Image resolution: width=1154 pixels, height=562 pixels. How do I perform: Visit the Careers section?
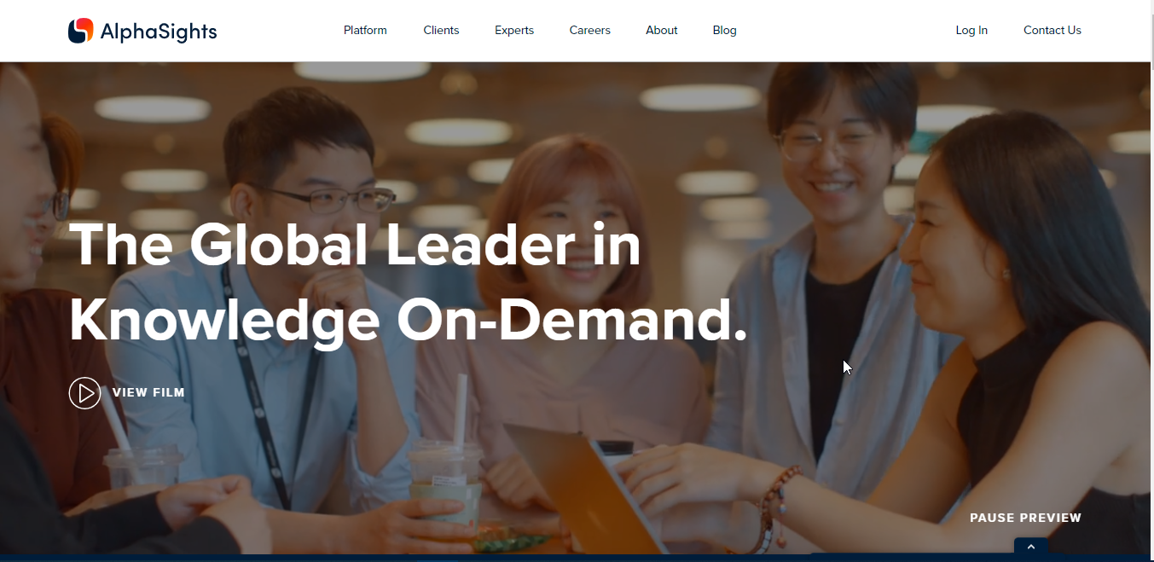click(590, 30)
